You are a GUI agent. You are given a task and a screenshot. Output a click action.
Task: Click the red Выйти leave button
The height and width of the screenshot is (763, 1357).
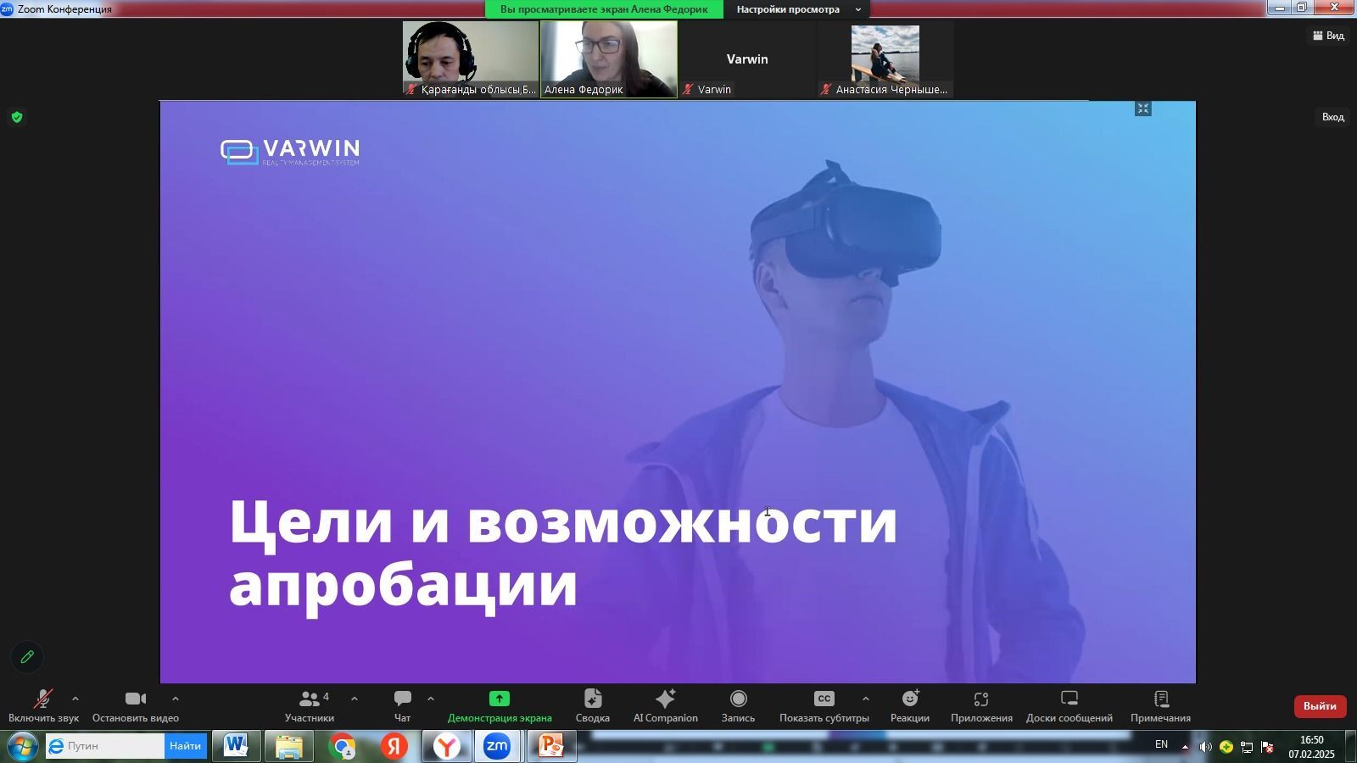[x=1319, y=706]
